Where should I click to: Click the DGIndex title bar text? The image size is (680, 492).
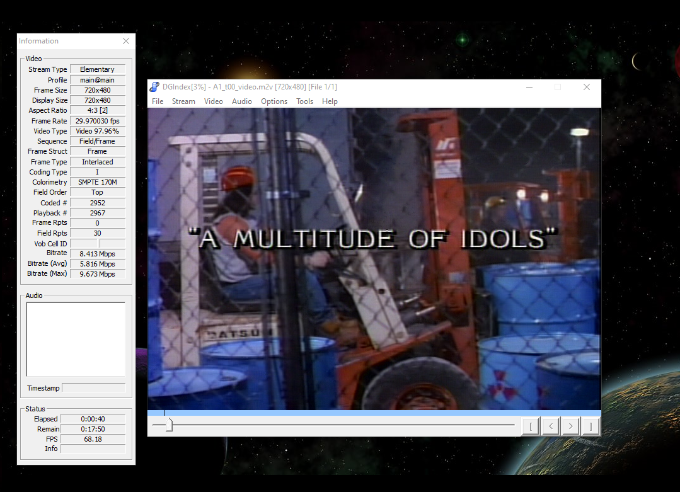250,87
